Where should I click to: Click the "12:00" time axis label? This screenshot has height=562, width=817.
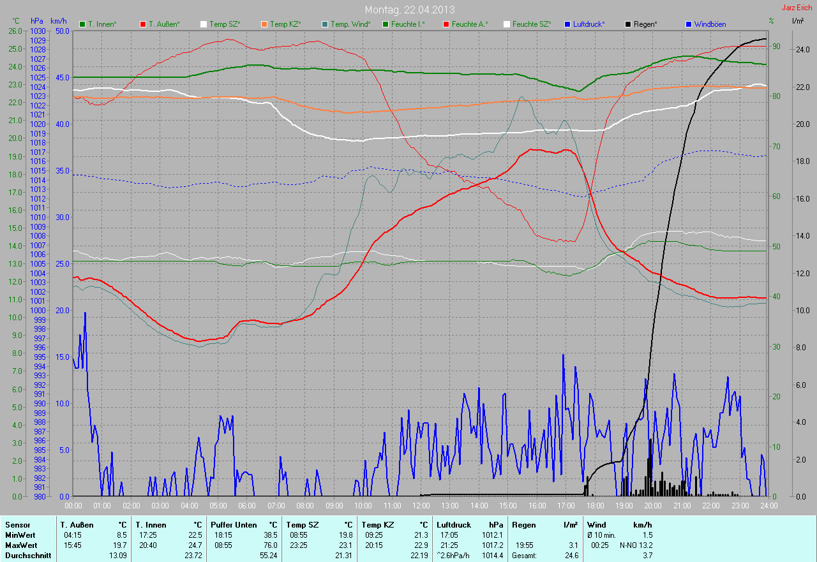(421, 506)
